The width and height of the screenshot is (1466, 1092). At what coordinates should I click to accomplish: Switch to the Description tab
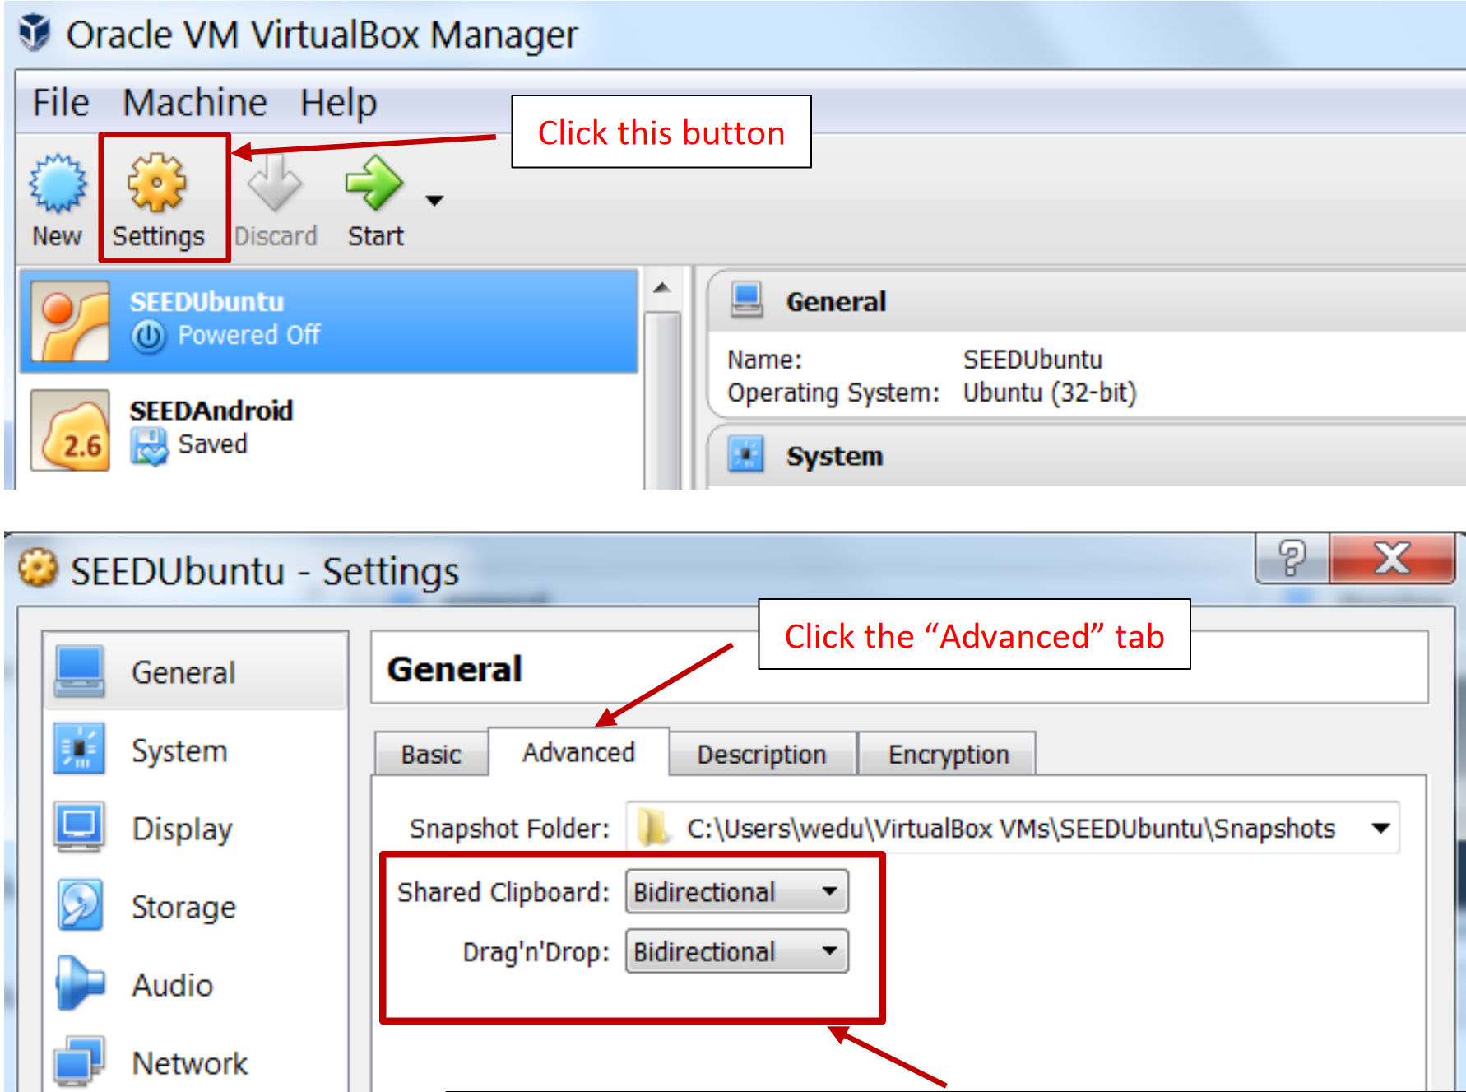762,754
